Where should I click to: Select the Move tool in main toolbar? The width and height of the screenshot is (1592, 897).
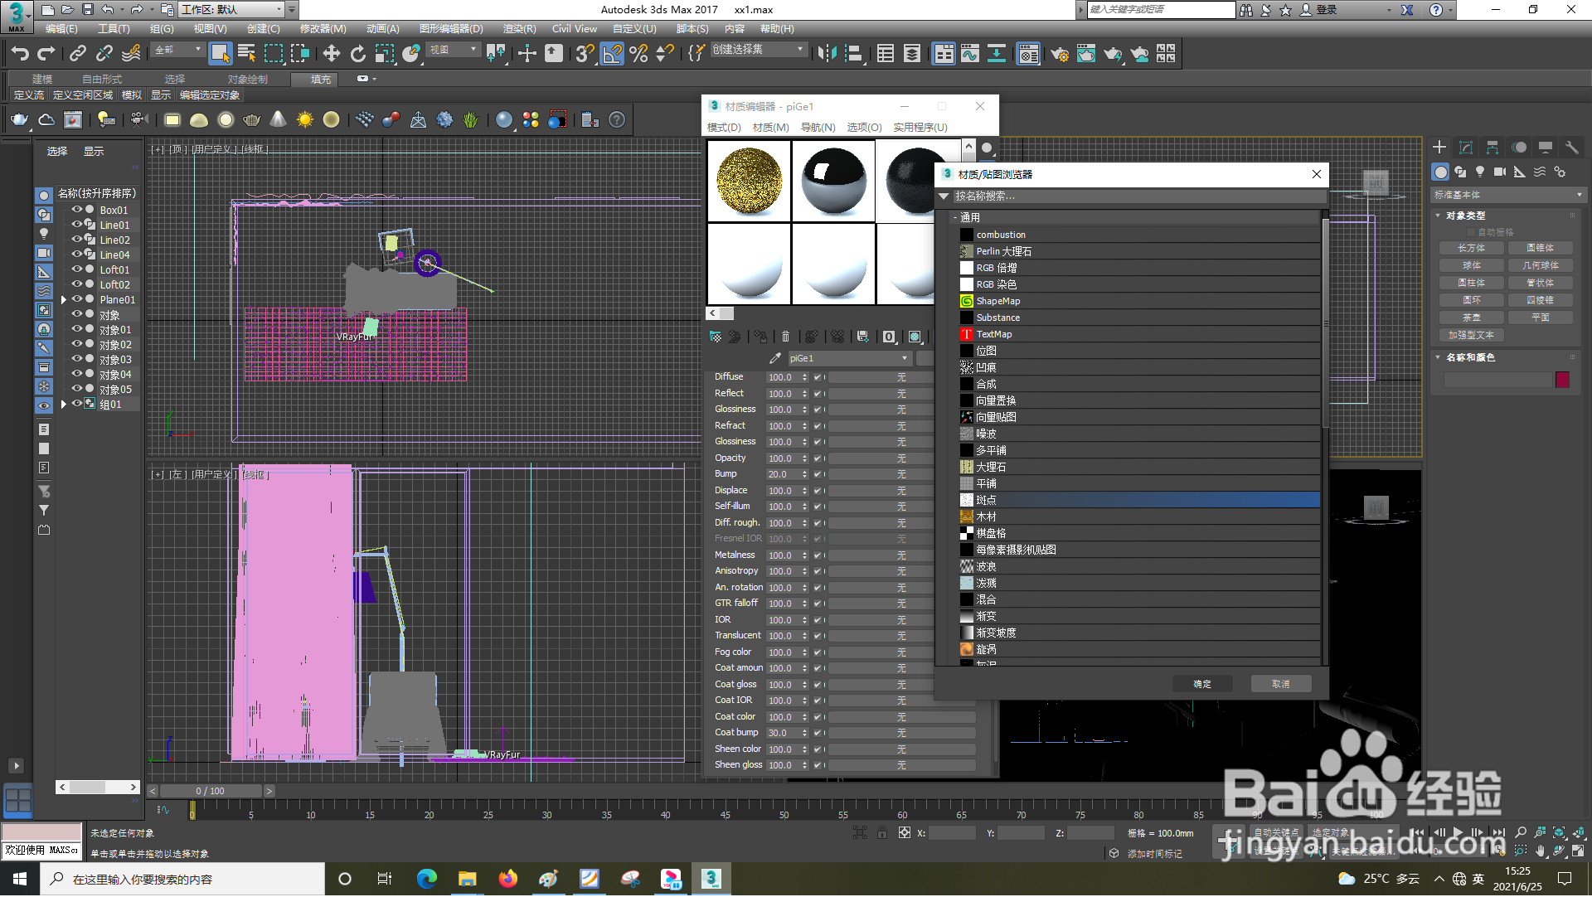click(x=331, y=54)
